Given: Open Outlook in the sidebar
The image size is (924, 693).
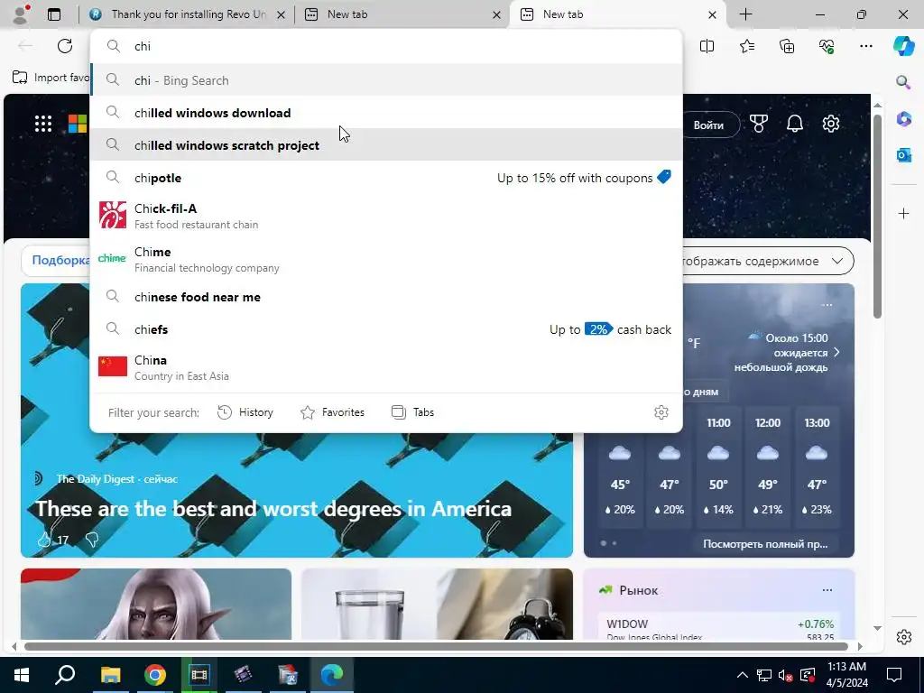Looking at the screenshot, I should tap(903, 155).
